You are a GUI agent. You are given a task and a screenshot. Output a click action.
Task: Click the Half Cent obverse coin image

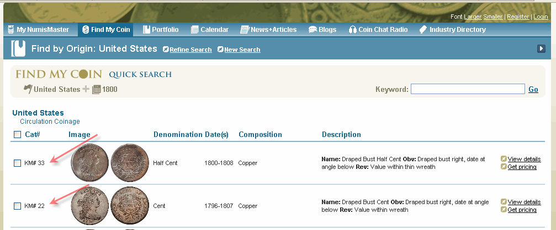[x=89, y=162]
